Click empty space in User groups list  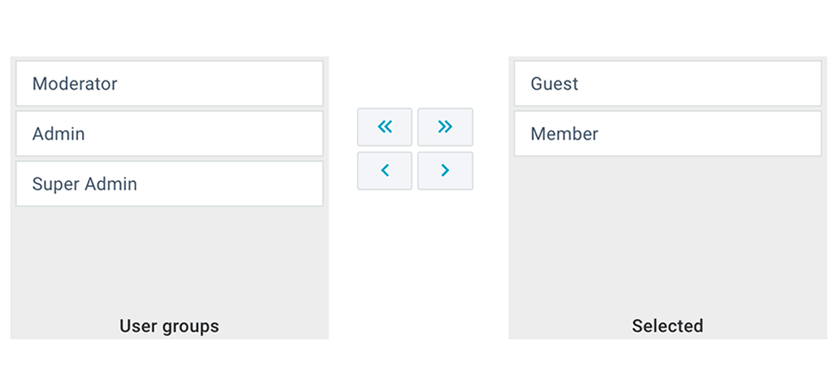(169, 257)
